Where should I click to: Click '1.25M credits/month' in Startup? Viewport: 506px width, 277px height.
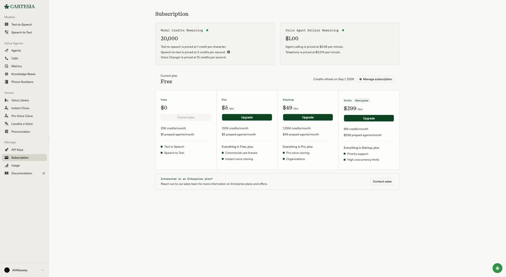pos(297,128)
